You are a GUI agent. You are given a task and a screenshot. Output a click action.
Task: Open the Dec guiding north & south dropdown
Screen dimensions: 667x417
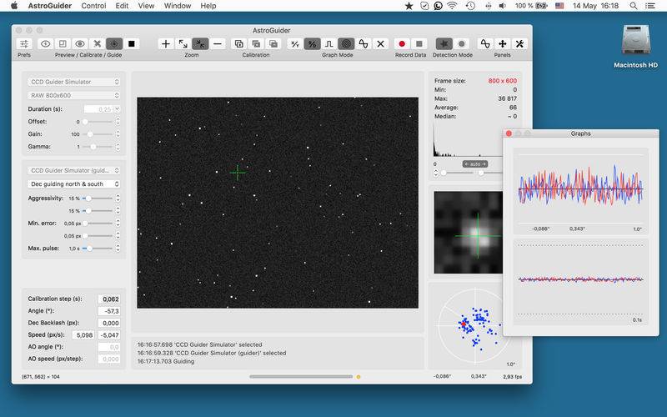coord(74,183)
